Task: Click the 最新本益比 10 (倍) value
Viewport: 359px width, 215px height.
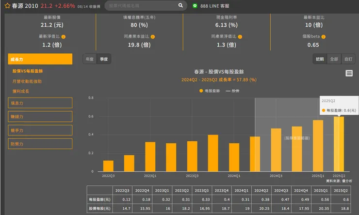Action: pos(314,25)
